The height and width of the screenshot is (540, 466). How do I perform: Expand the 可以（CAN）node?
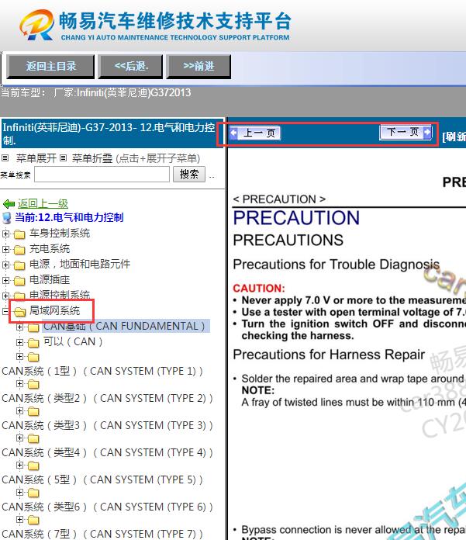point(19,342)
